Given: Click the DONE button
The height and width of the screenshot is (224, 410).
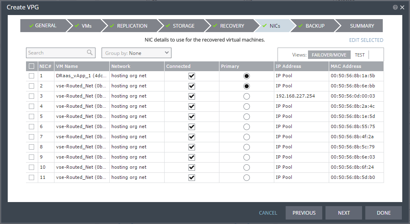Looking at the screenshot, I should coord(384,213).
